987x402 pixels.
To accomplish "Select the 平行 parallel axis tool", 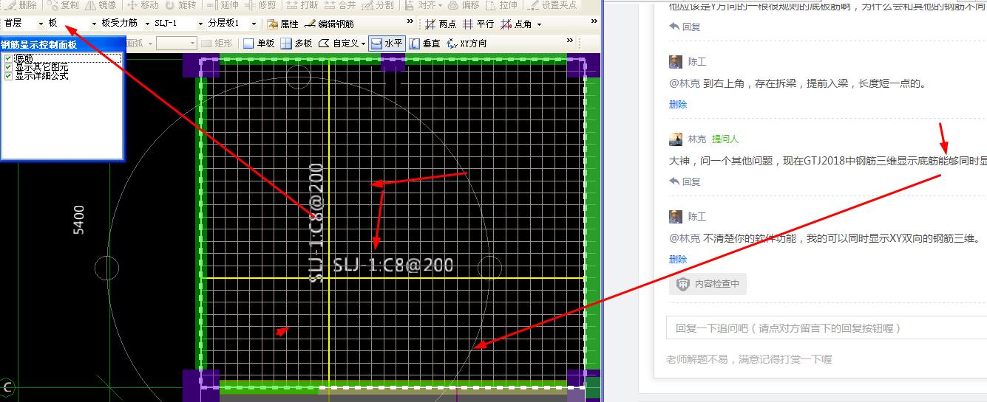I will pyautogui.click(x=478, y=24).
